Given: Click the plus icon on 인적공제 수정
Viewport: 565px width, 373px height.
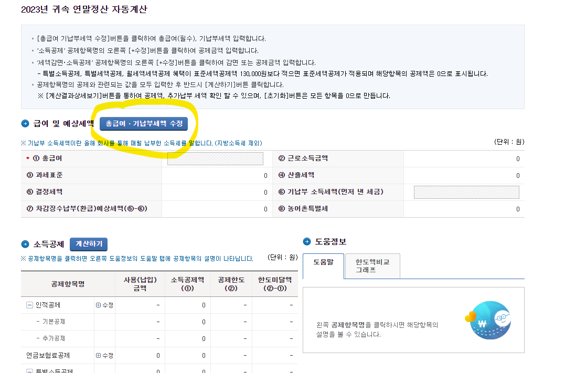Looking at the screenshot, I should 98,305.
